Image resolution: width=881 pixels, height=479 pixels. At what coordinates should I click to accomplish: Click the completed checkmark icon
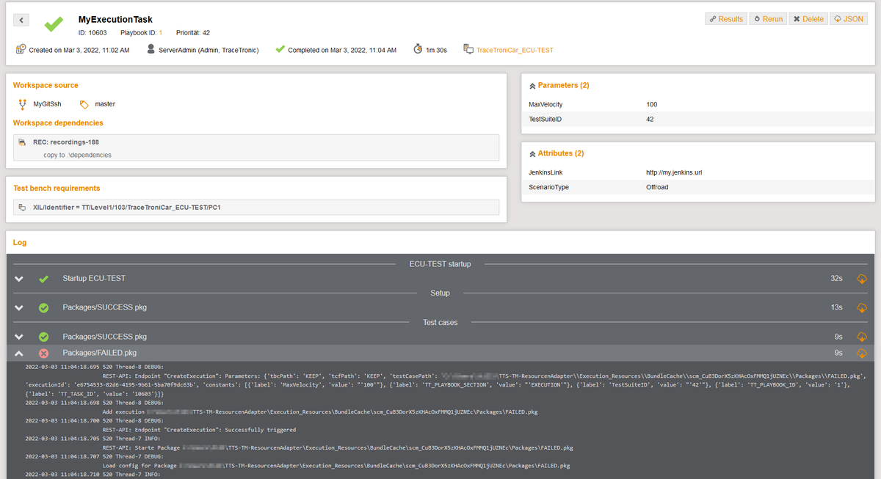click(x=280, y=49)
